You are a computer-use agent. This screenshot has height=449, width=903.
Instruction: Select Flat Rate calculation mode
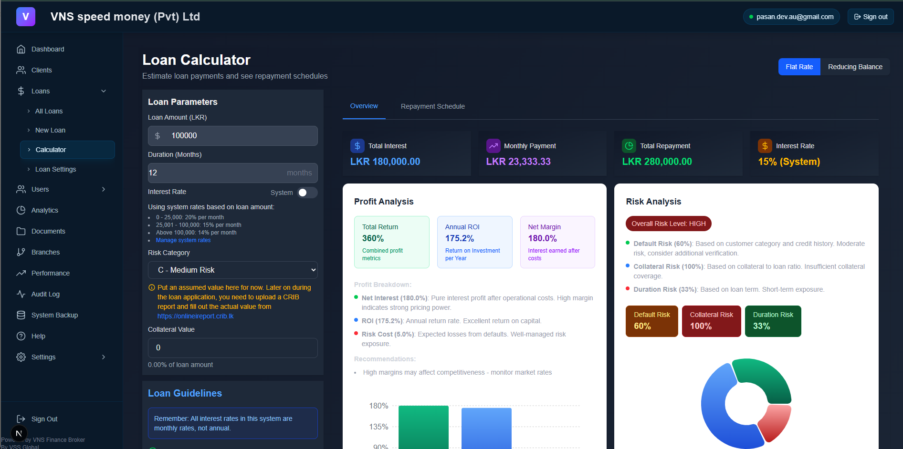(x=799, y=67)
